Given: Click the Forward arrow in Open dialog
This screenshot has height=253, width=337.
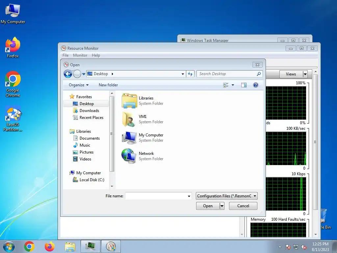Looking at the screenshot, I should (77, 74).
